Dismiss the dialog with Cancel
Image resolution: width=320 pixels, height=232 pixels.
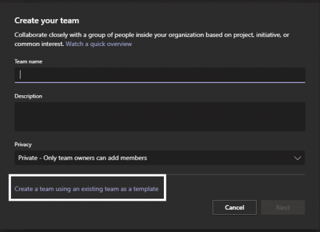tap(234, 207)
